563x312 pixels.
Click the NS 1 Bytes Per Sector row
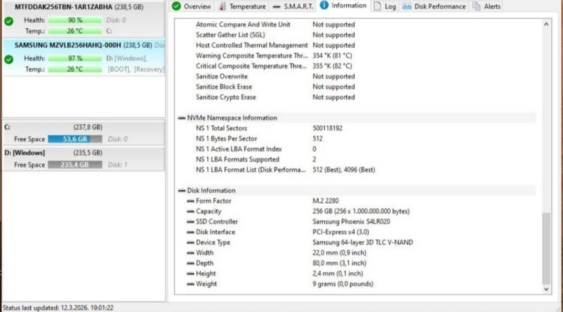coord(357,139)
